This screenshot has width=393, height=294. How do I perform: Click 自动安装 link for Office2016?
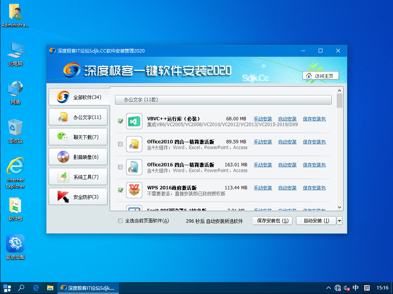pos(287,165)
